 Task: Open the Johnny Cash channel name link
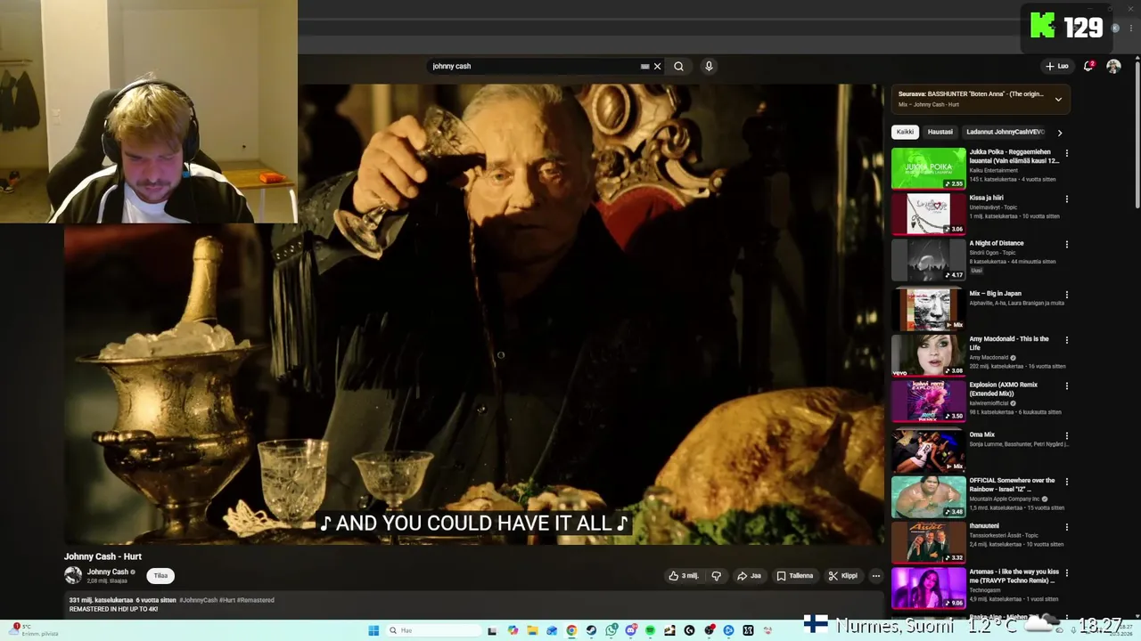[108, 572]
